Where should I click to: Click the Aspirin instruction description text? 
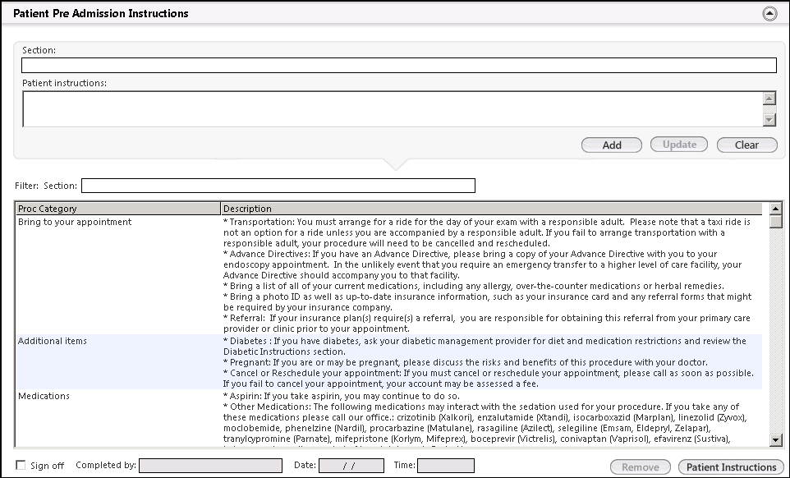point(342,396)
